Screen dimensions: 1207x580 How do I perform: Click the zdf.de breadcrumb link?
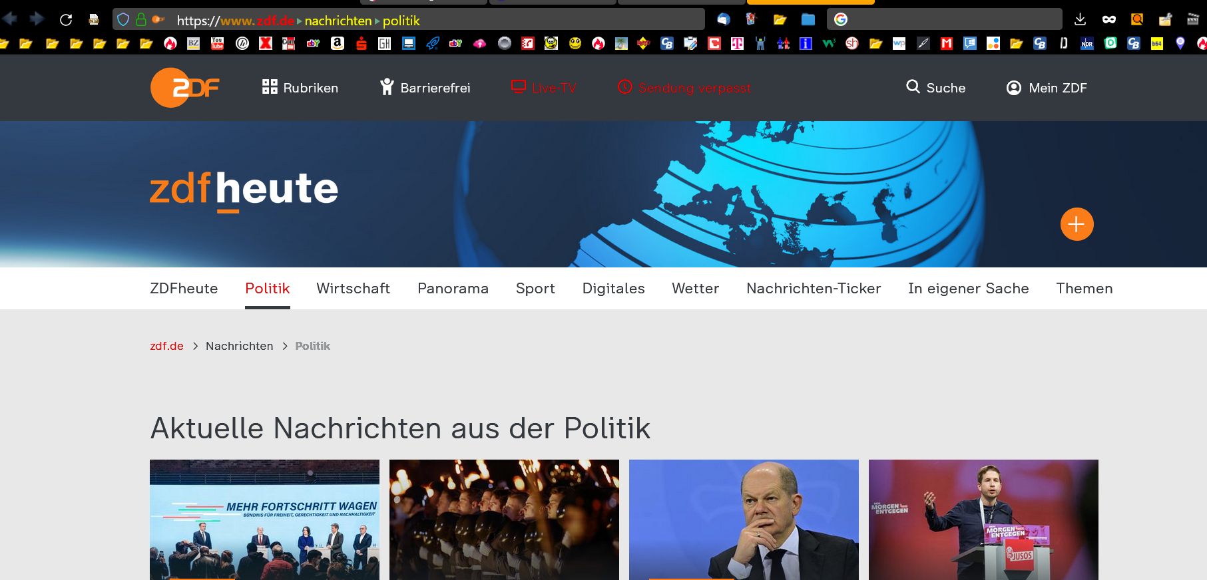tap(166, 346)
